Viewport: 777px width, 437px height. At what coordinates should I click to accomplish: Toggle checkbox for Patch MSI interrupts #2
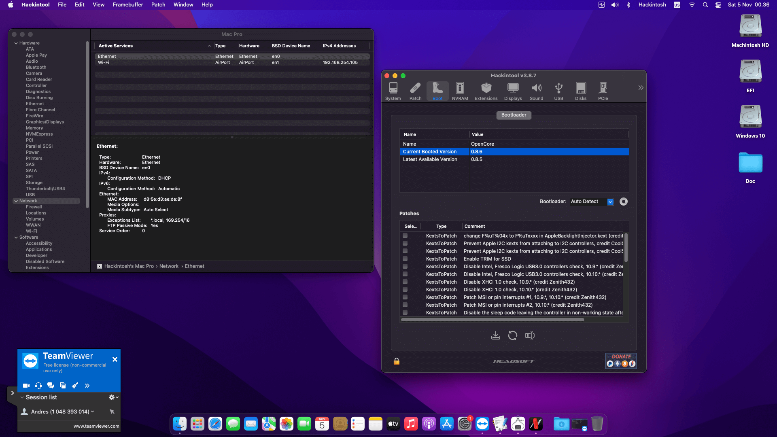[x=405, y=305]
